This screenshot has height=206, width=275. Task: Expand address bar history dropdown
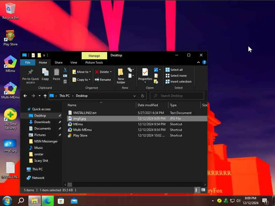pyautogui.click(x=135, y=96)
